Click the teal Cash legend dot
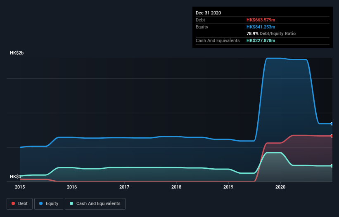Viewport: 339px width, 217px height. click(x=71, y=203)
